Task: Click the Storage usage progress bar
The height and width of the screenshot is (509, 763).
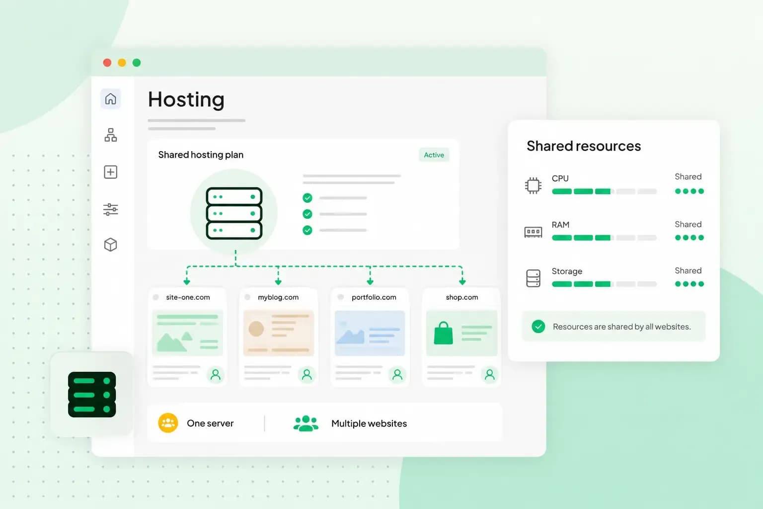Action: pyautogui.click(x=604, y=284)
